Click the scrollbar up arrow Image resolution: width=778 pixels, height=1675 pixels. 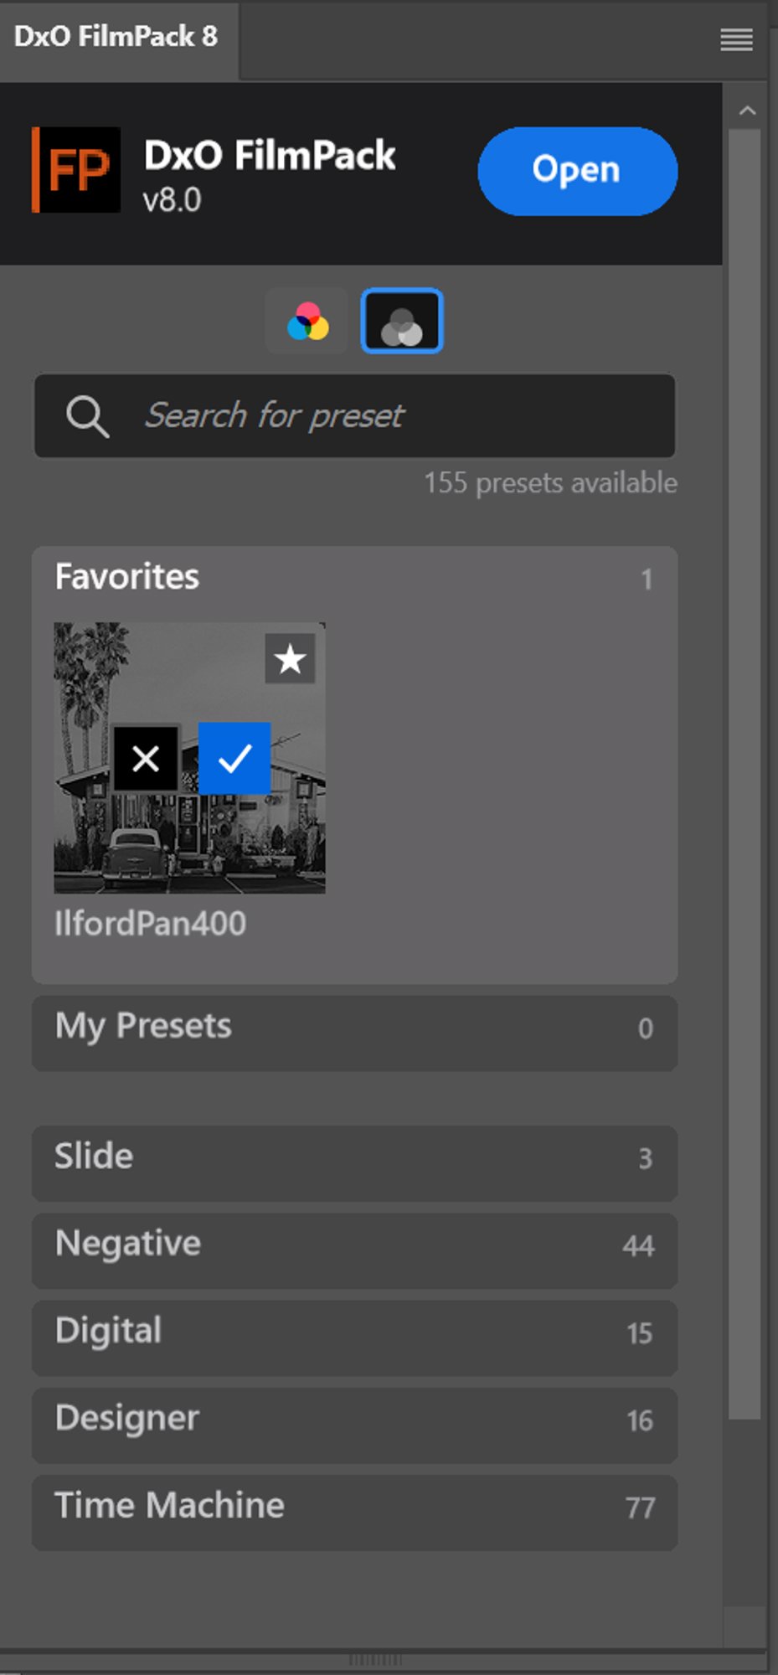click(x=748, y=111)
